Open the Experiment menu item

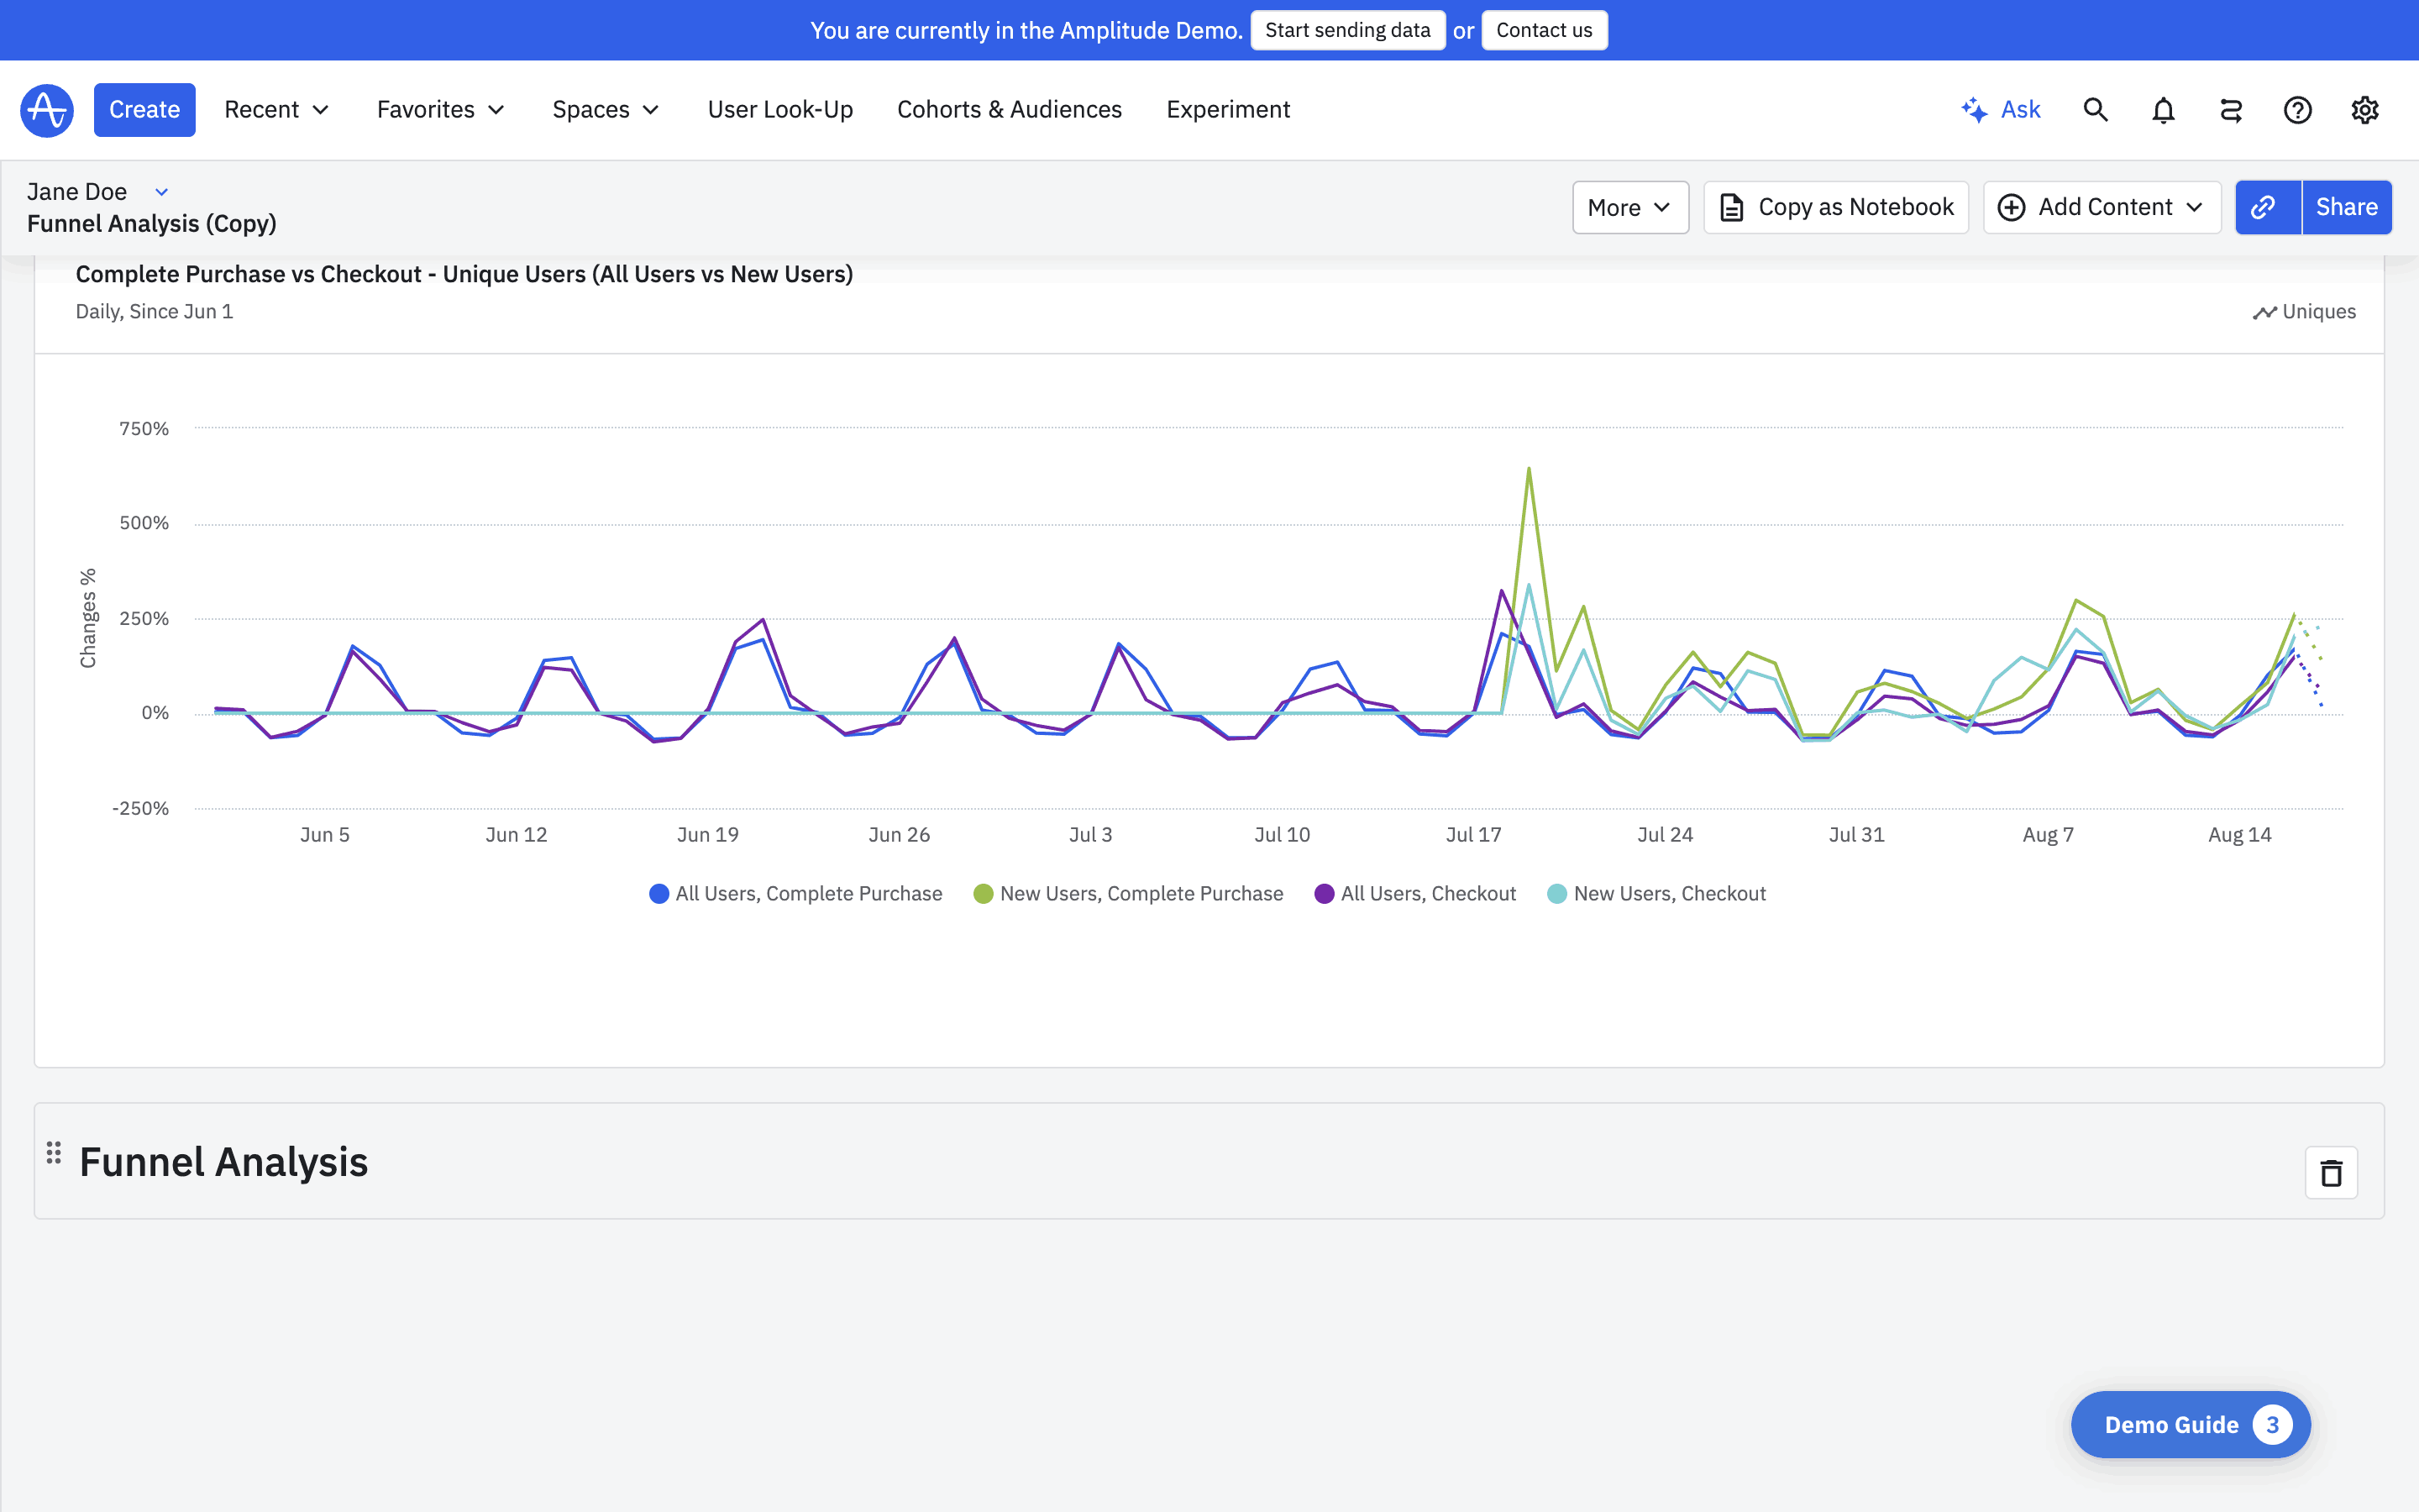[x=1227, y=110]
